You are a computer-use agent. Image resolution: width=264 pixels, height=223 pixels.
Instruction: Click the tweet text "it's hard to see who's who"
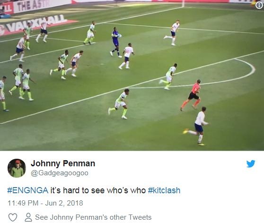98,190
